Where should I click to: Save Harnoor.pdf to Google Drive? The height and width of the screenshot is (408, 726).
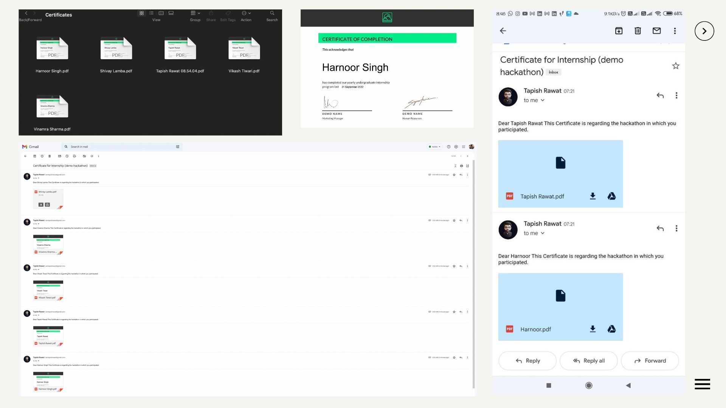[x=611, y=329]
